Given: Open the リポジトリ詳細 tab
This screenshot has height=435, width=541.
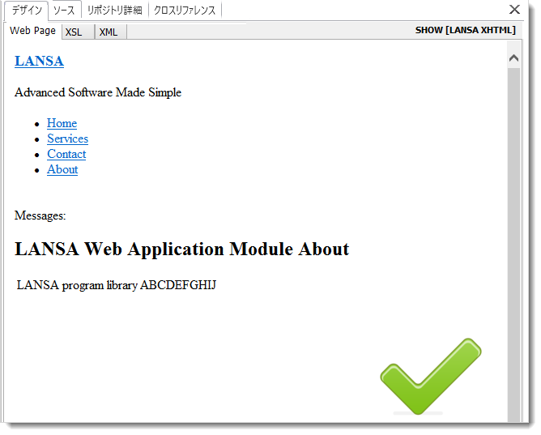Looking at the screenshot, I should (114, 11).
